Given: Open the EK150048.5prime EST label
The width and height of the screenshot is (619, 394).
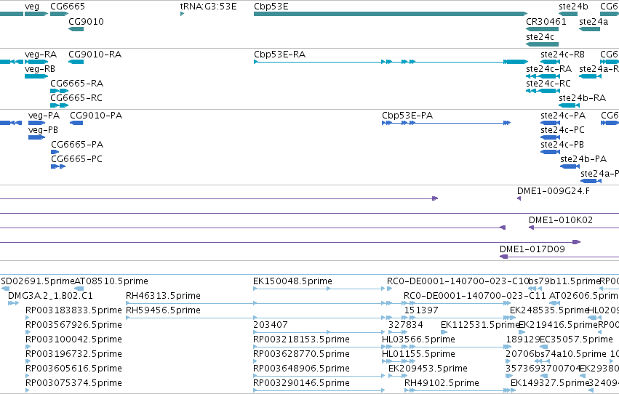Looking at the screenshot, I should [292, 281].
